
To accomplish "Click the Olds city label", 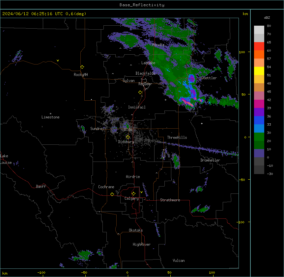I will pyautogui.click(x=128, y=130).
